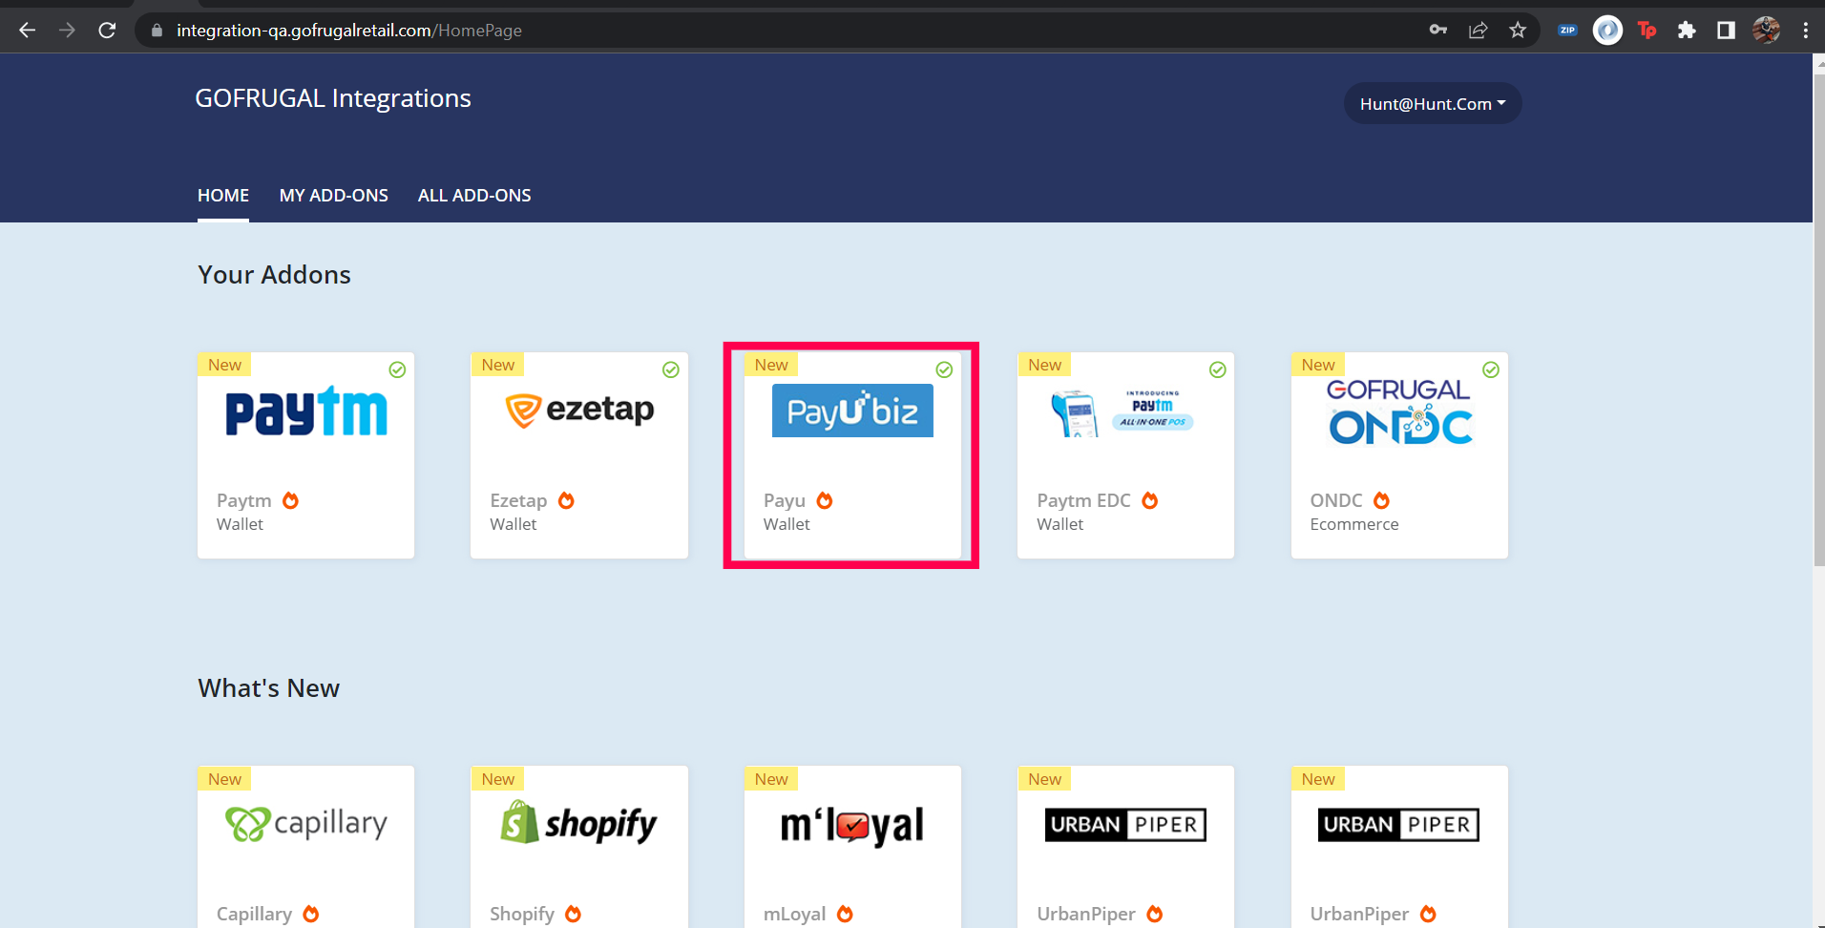Click the shopify logo image
The image size is (1825, 928).
[x=579, y=824]
